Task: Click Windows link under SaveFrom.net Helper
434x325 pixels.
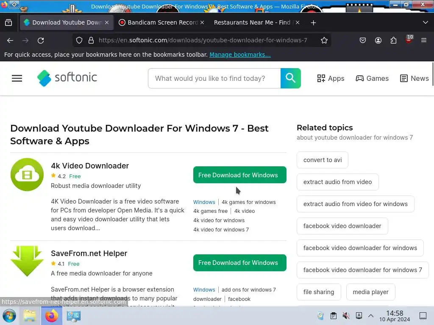Action: coord(204,289)
